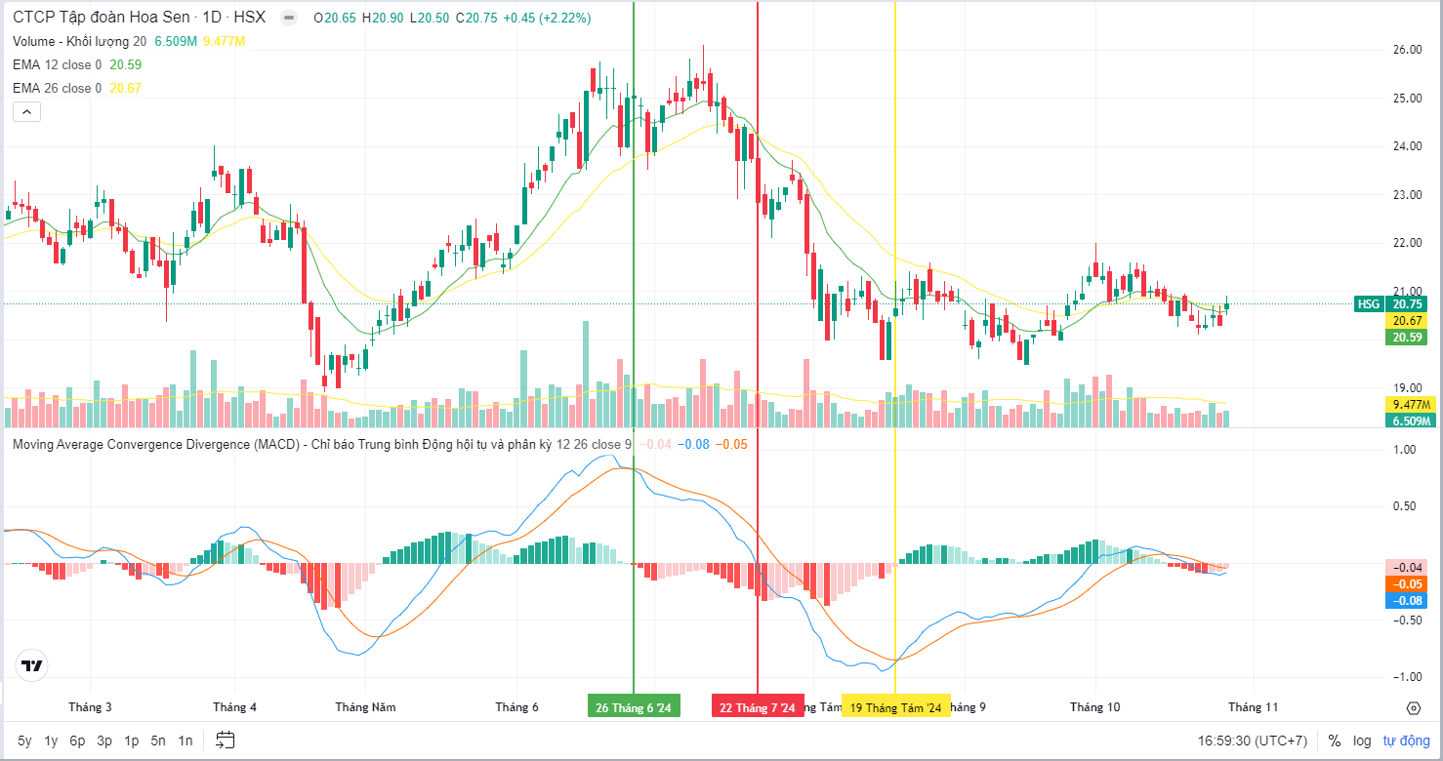
Task: Toggle auto scale 'tự động'
Action: (1405, 741)
